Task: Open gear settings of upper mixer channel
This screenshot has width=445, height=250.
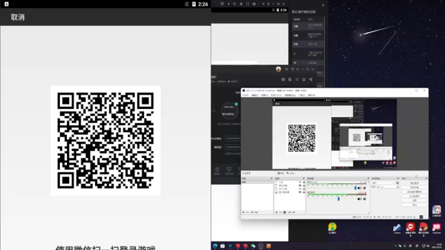Action: pyautogui.click(x=365, y=188)
